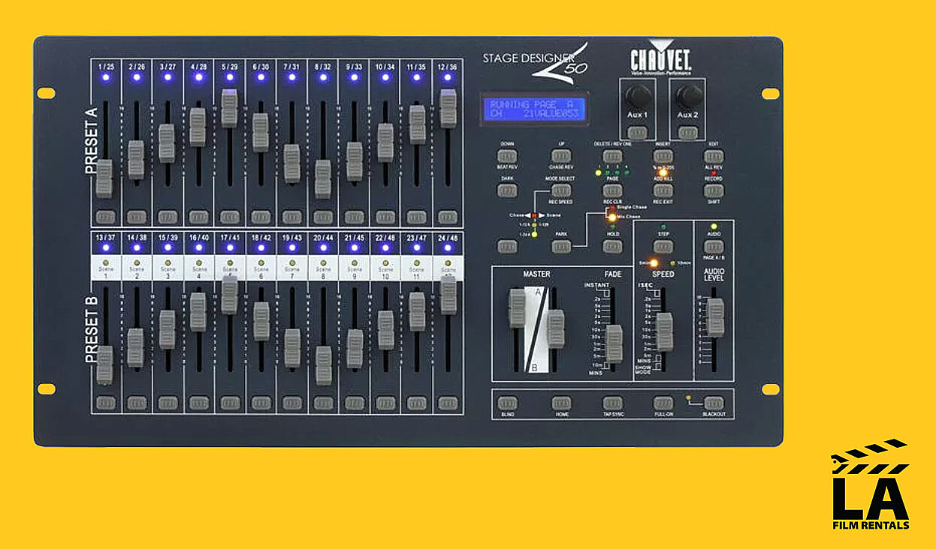Push the flash button under channel 6/30
936x549 pixels.
[261, 217]
